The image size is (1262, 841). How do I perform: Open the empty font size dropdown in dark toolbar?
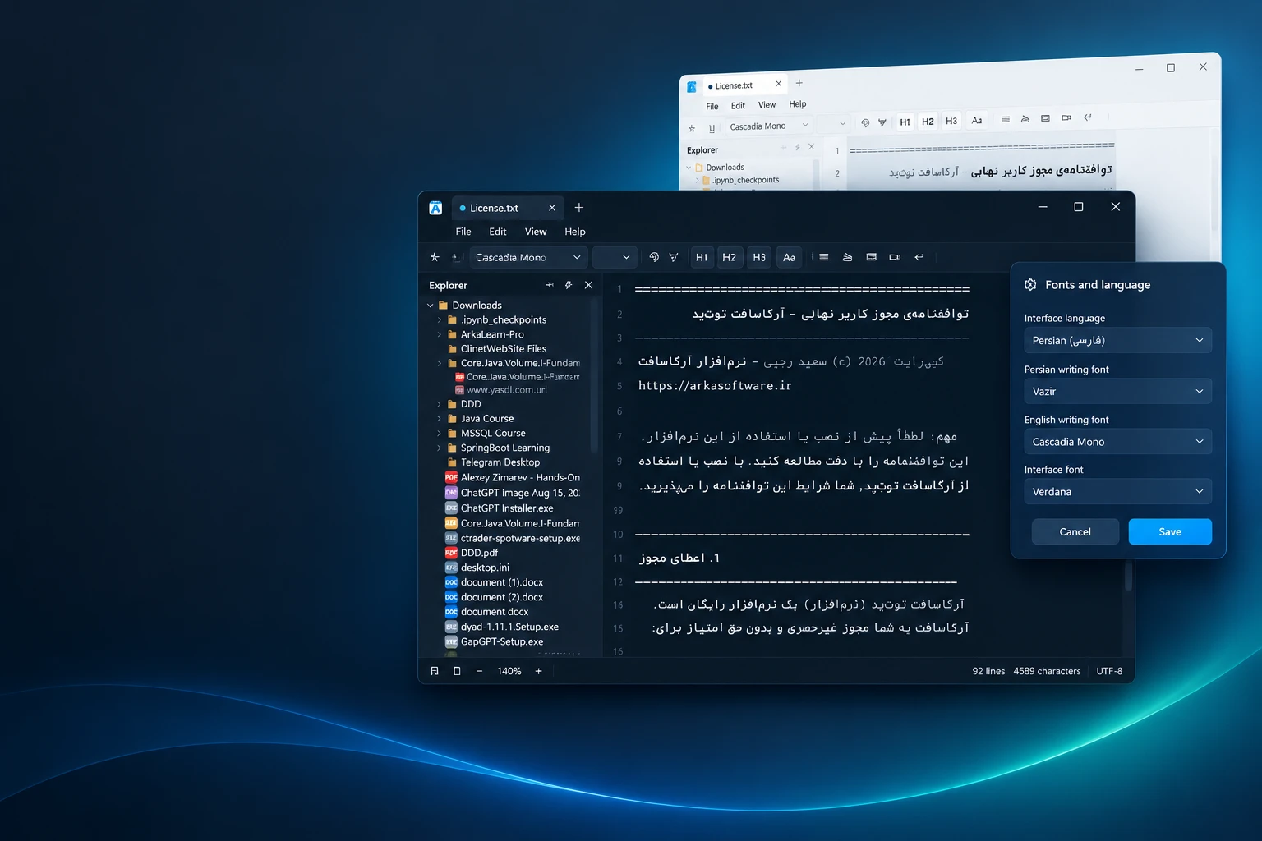615,257
